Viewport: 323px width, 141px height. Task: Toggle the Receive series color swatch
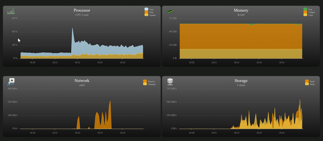coord(145,81)
